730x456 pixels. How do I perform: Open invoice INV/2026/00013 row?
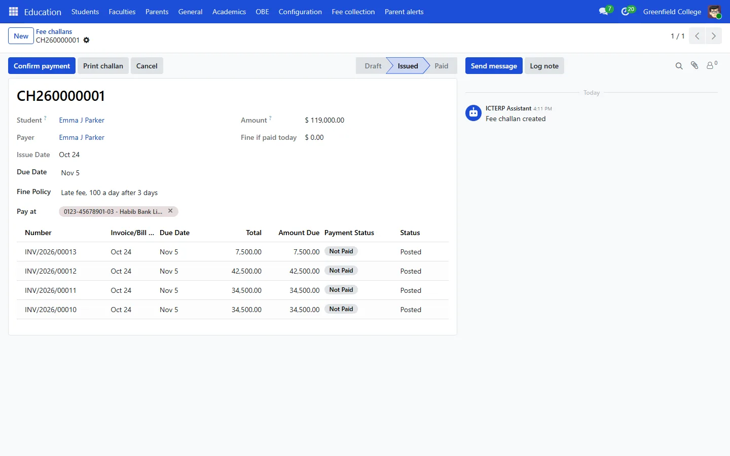(233, 252)
